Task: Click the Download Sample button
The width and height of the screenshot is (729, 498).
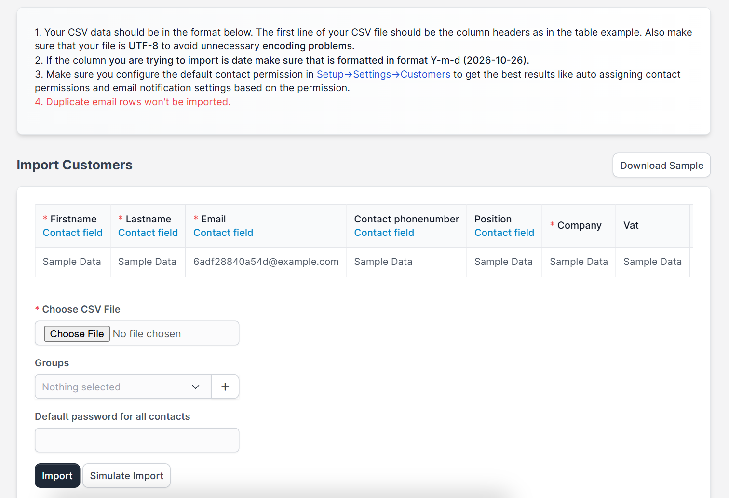Action: click(661, 165)
